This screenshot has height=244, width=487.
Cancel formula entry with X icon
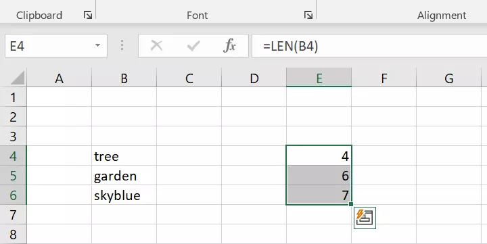coord(156,46)
